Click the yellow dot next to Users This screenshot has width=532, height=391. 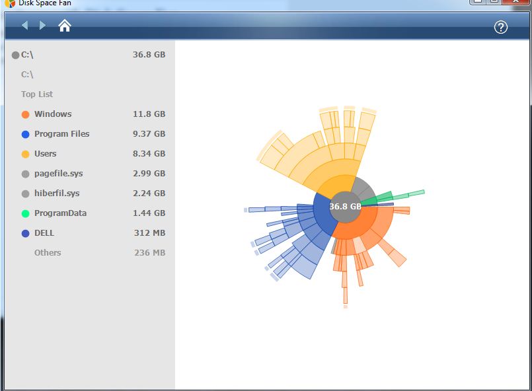[26, 155]
